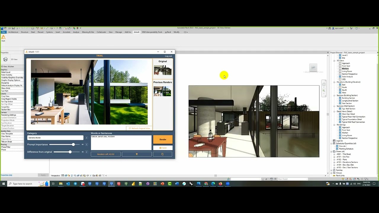The image size is (379, 213).
Task: Collapse the Renderings tree node
Action: tap(335, 125)
